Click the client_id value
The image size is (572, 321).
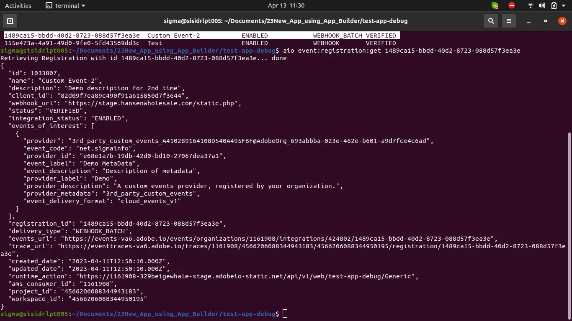point(123,96)
